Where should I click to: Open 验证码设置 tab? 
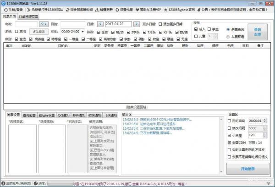(47, 115)
